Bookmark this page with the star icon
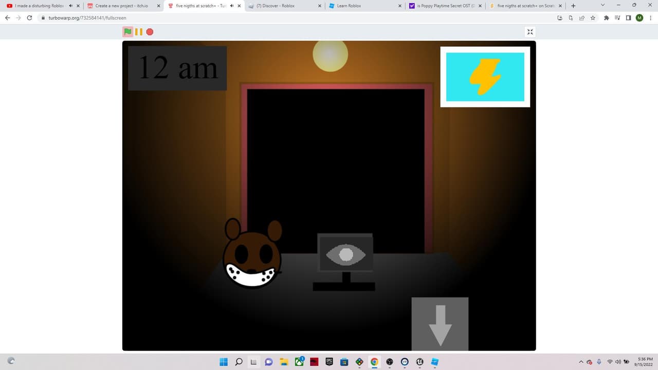Image resolution: width=658 pixels, height=370 pixels. 593,17
